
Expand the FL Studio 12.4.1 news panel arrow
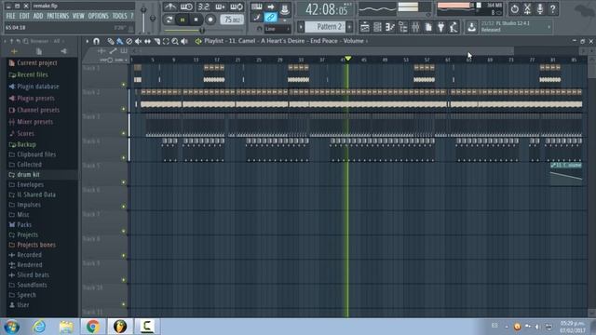click(549, 27)
